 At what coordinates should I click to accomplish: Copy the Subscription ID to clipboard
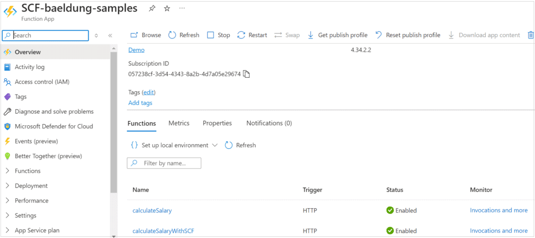[247, 74]
